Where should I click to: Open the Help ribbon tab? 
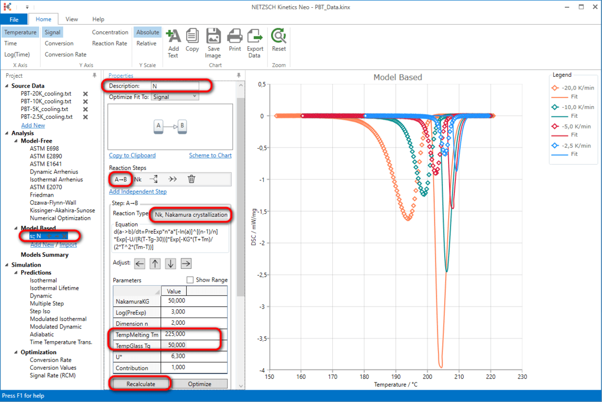pyautogui.click(x=98, y=19)
